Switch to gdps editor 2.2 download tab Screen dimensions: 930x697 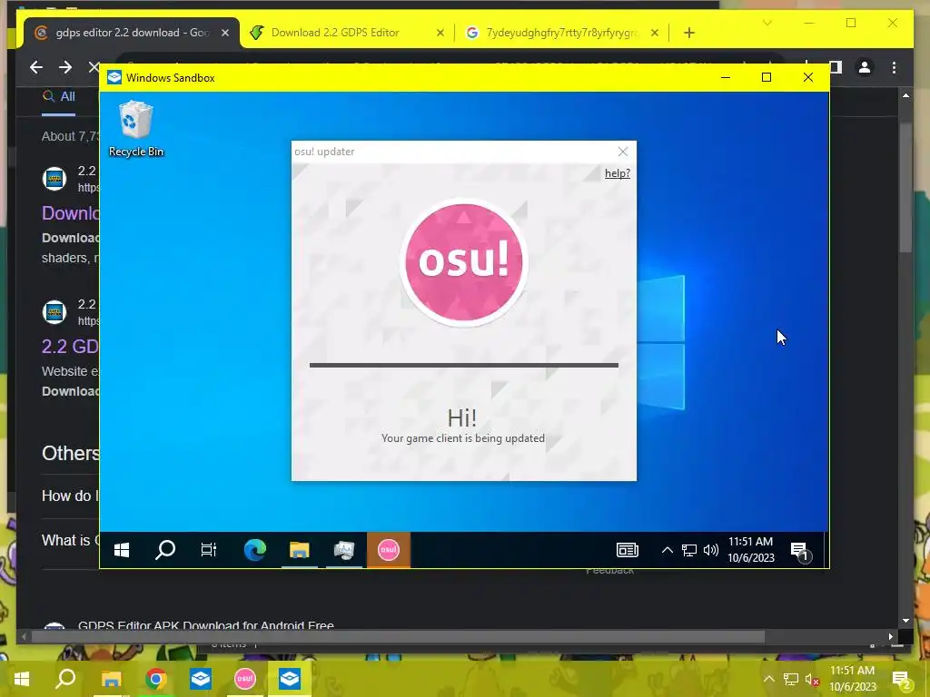(x=133, y=33)
